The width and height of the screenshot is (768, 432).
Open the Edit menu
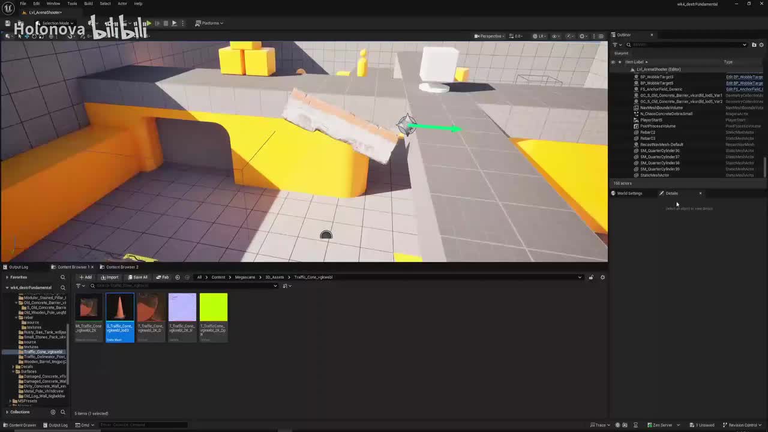[x=37, y=4]
